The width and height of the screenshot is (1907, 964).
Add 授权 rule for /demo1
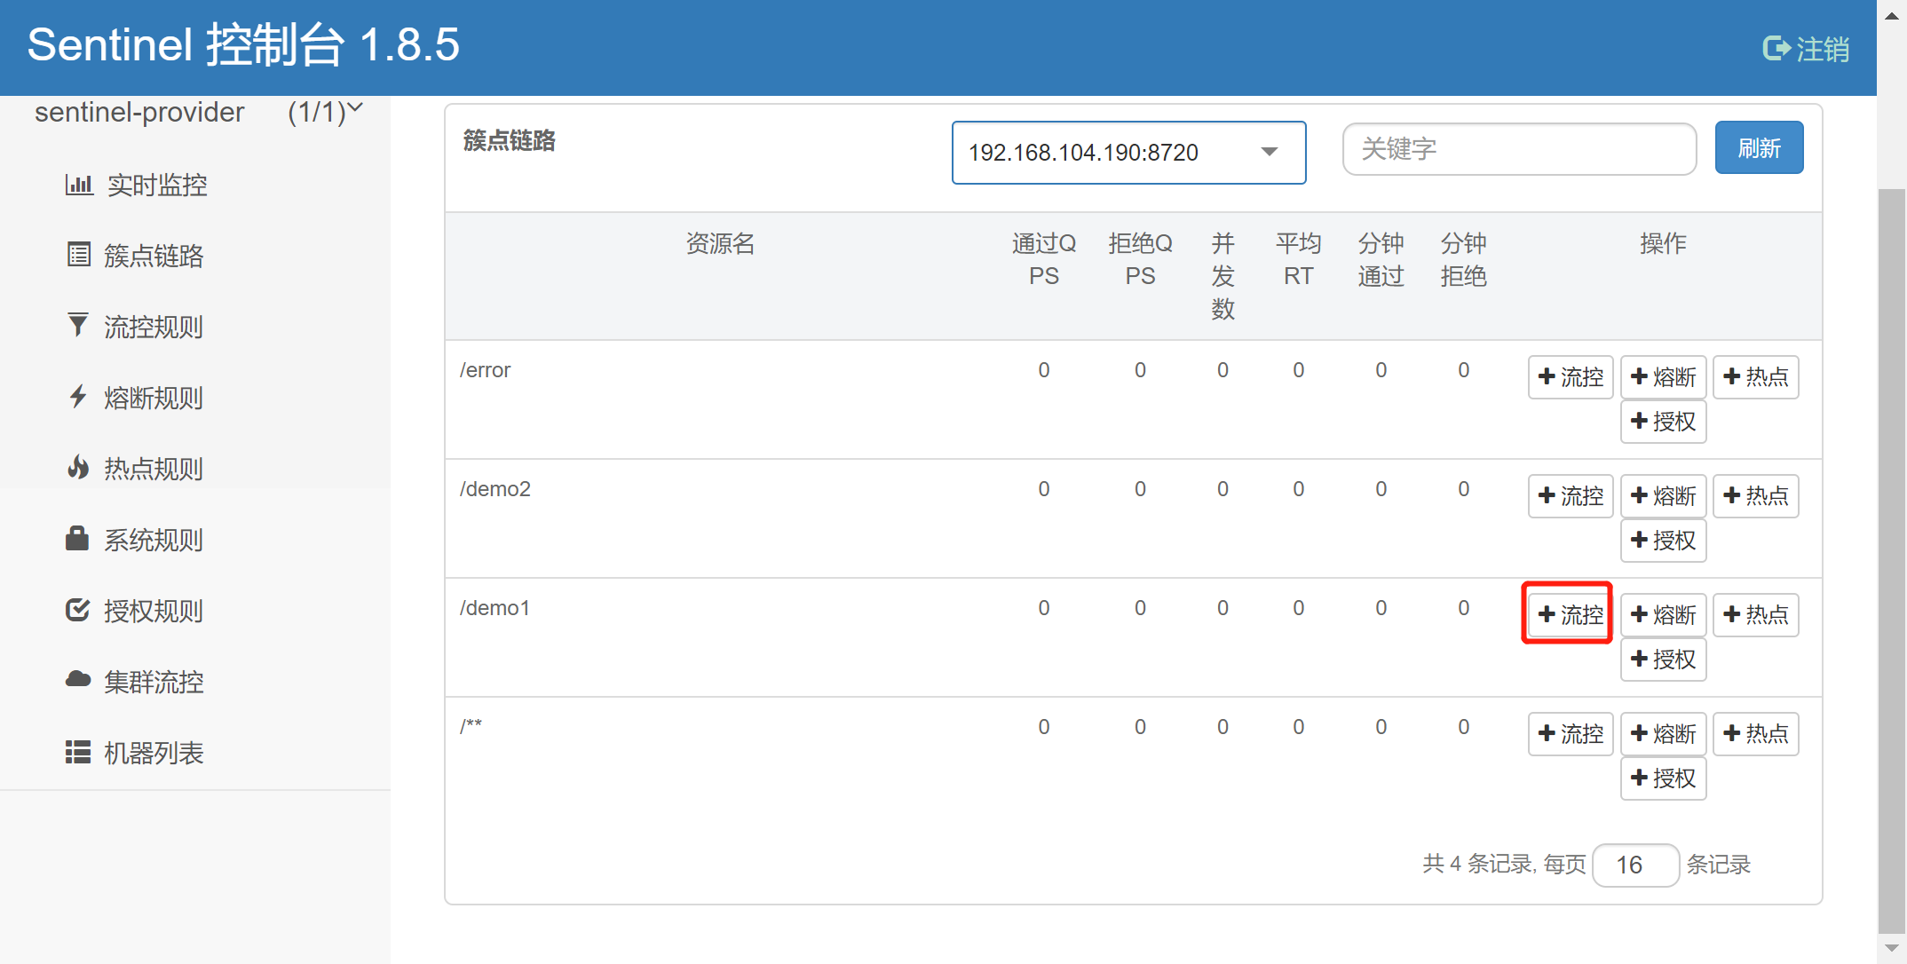point(1663,660)
